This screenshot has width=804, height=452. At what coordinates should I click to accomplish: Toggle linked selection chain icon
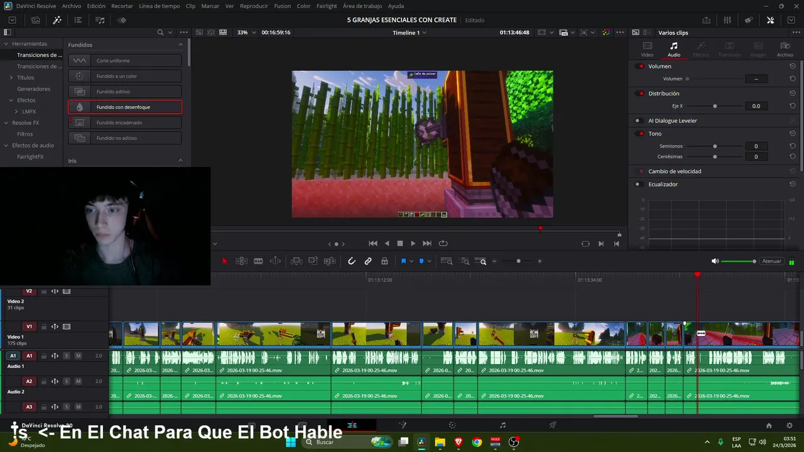pyautogui.click(x=368, y=261)
